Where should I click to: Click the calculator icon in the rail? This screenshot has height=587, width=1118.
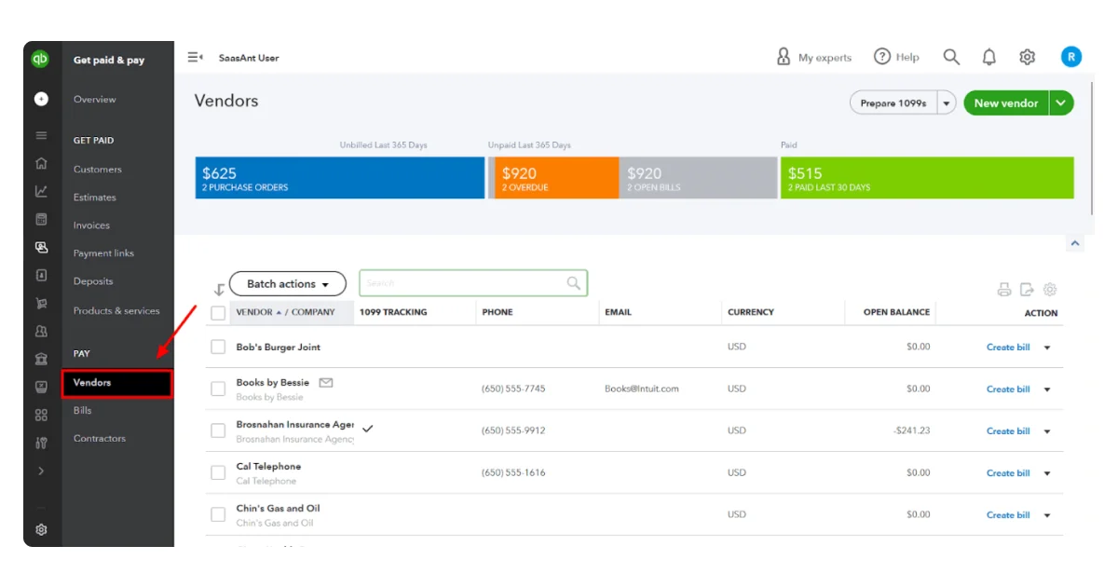[x=41, y=219]
